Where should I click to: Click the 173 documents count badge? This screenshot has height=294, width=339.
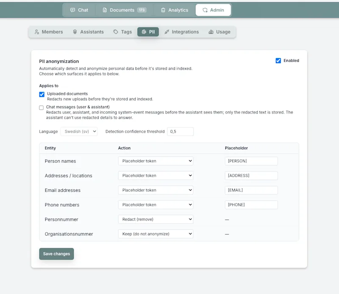click(x=142, y=10)
